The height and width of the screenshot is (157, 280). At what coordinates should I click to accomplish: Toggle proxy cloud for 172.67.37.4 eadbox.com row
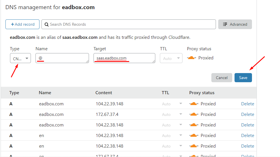(194, 114)
